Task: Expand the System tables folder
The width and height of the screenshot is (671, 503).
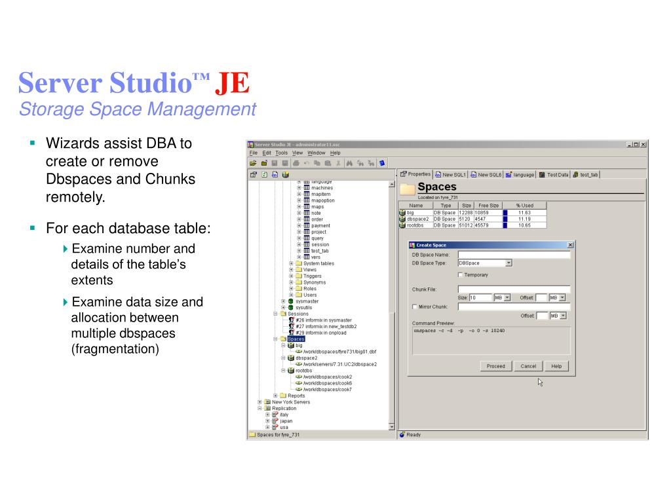Action: pyautogui.click(x=291, y=264)
